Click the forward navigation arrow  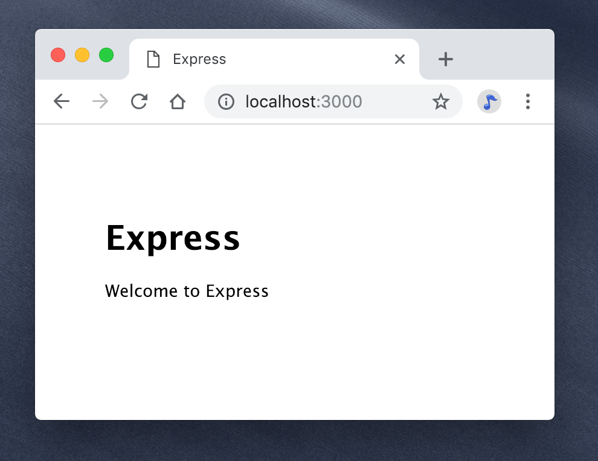tap(100, 101)
